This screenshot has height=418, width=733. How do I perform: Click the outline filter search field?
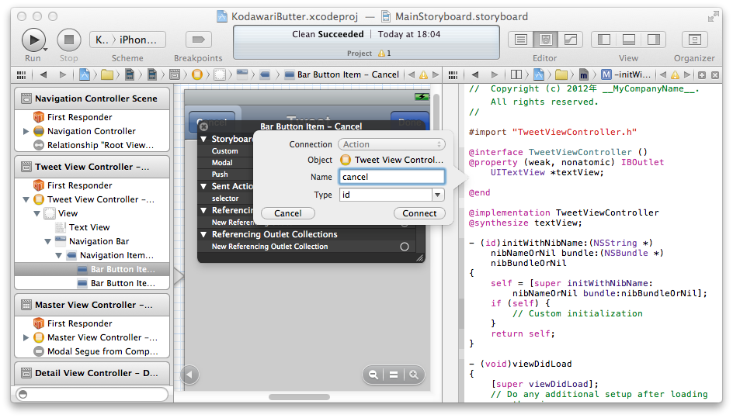[92, 394]
